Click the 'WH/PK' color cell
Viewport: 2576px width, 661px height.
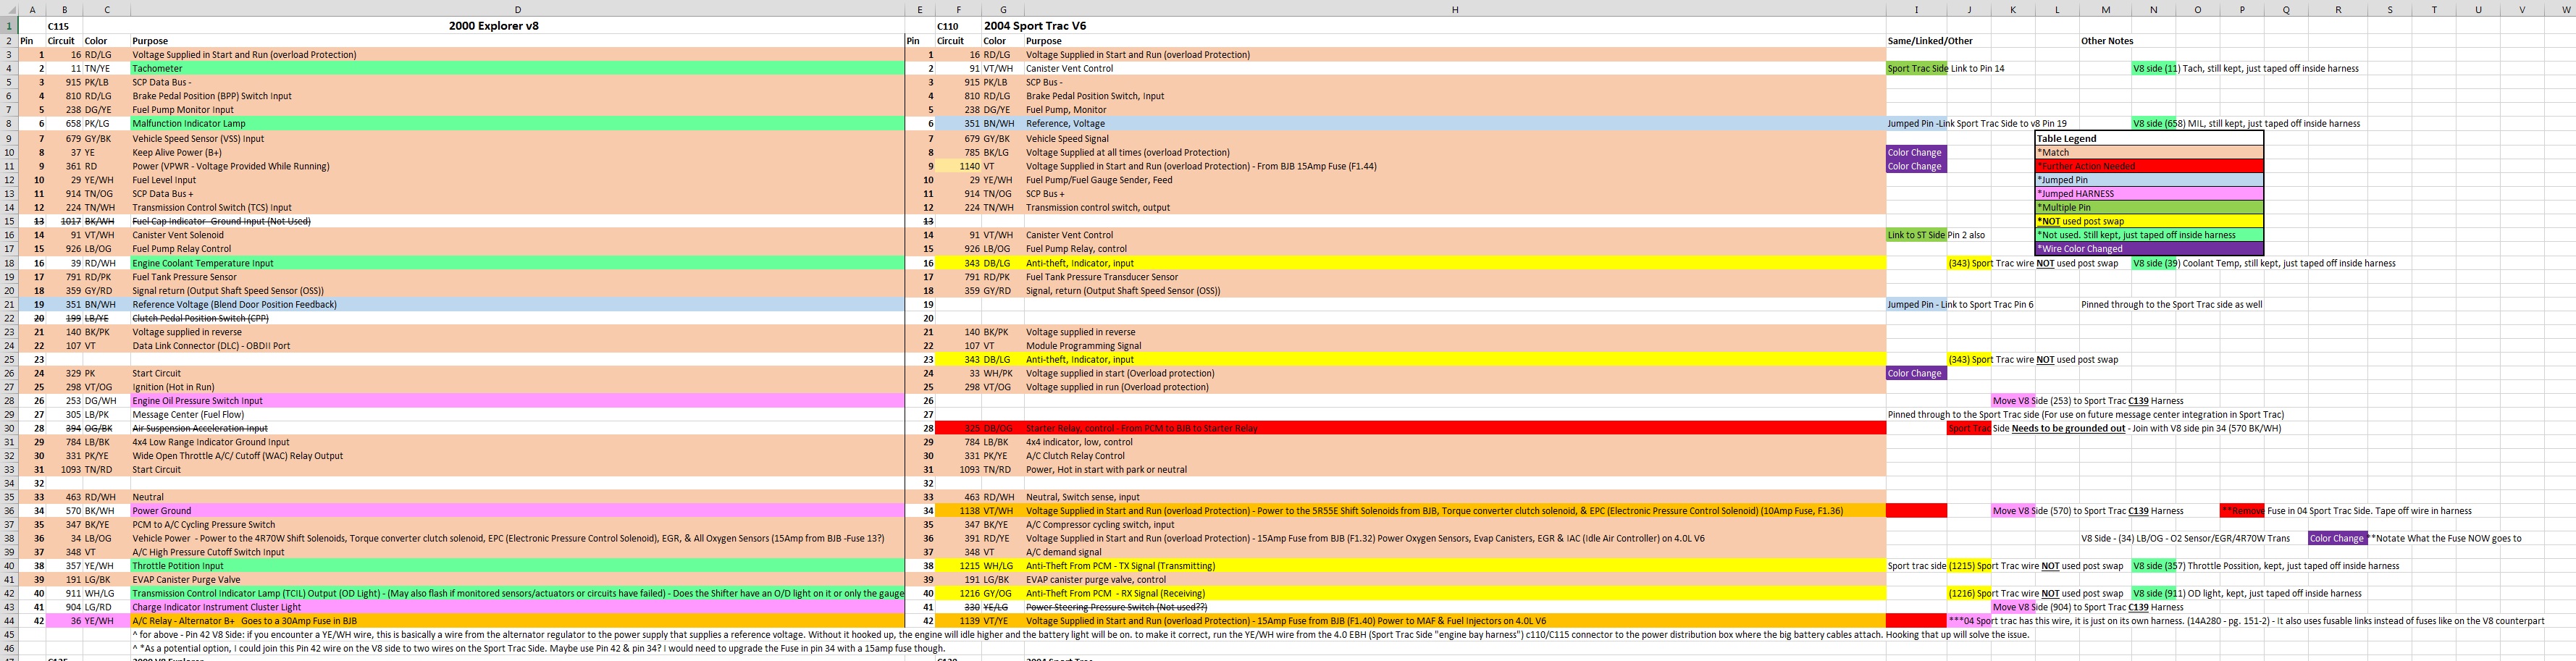coord(1003,373)
